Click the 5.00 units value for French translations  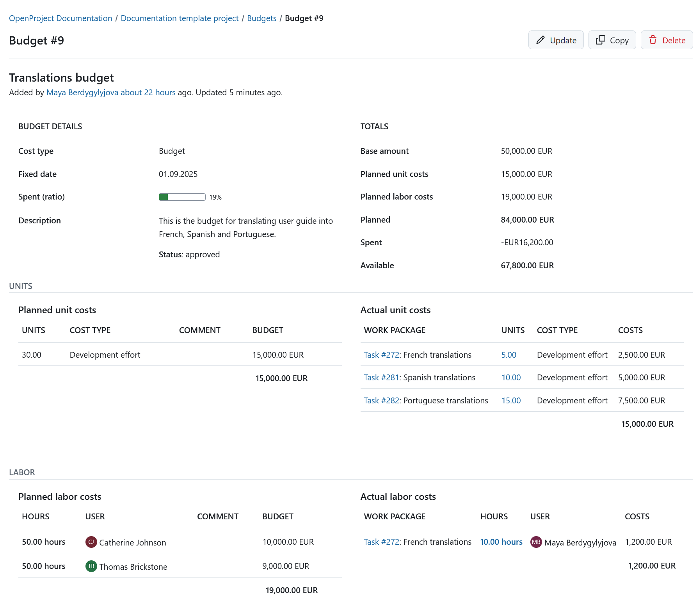click(509, 355)
